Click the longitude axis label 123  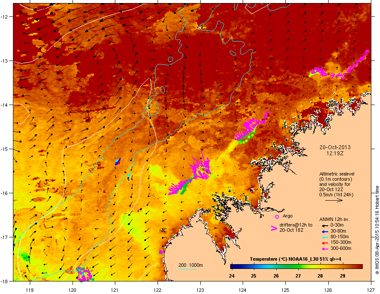coord(200,290)
